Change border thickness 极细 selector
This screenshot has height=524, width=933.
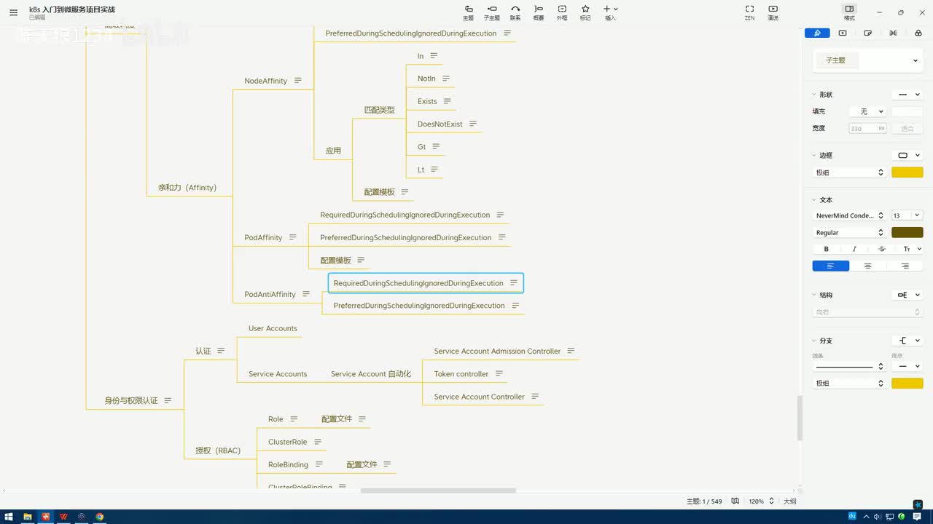849,172
